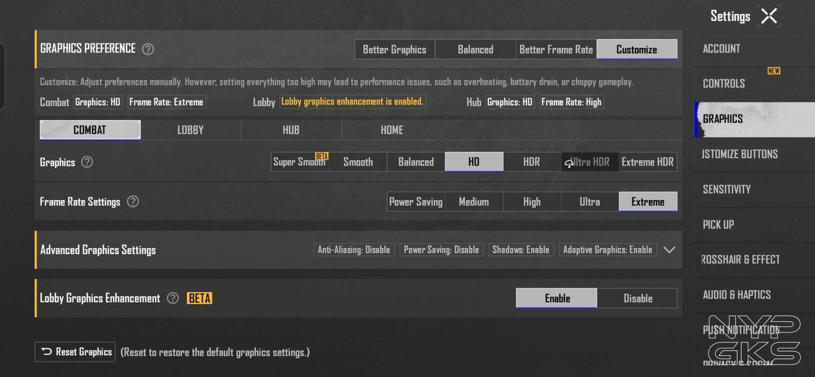Image resolution: width=815 pixels, height=377 pixels.
Task: Switch to the COMBAT tab
Action: (90, 130)
